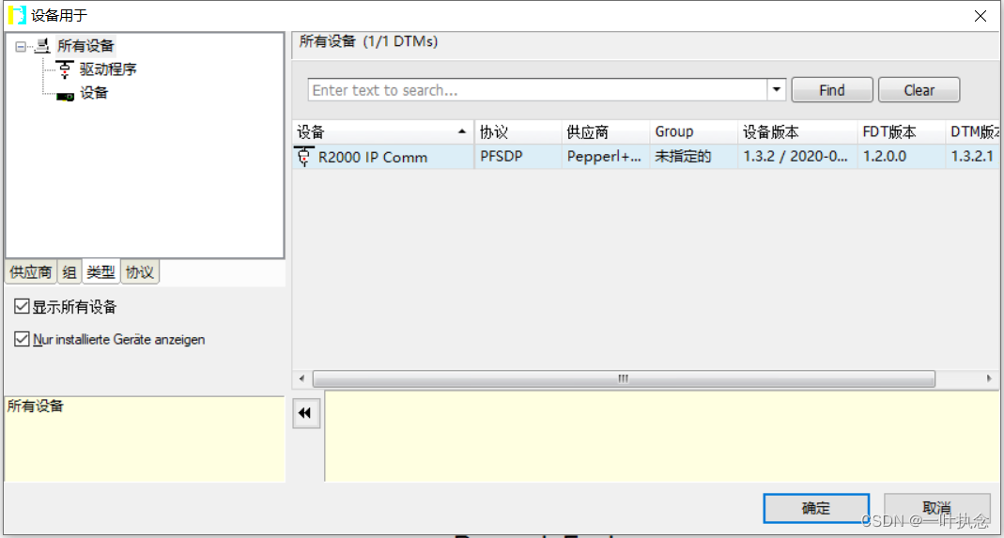Click the 1.2.0.0 FDT version cell
The width and height of the screenshot is (1004, 538).
(x=902, y=157)
